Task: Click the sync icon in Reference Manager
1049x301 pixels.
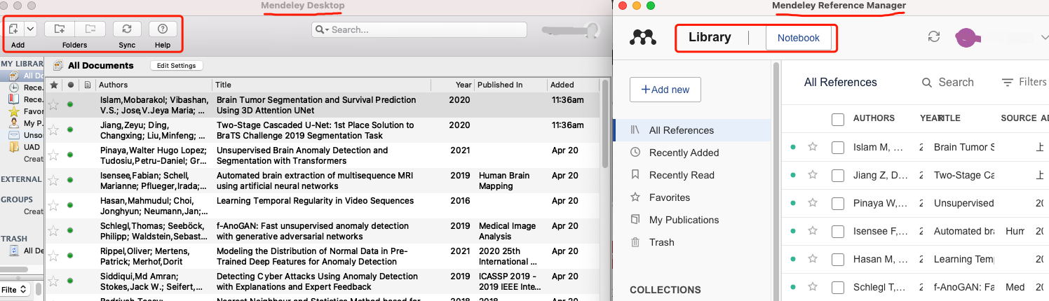Action: coord(934,37)
